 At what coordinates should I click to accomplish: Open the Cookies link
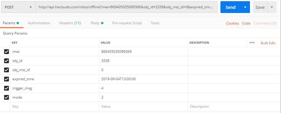[233, 23]
